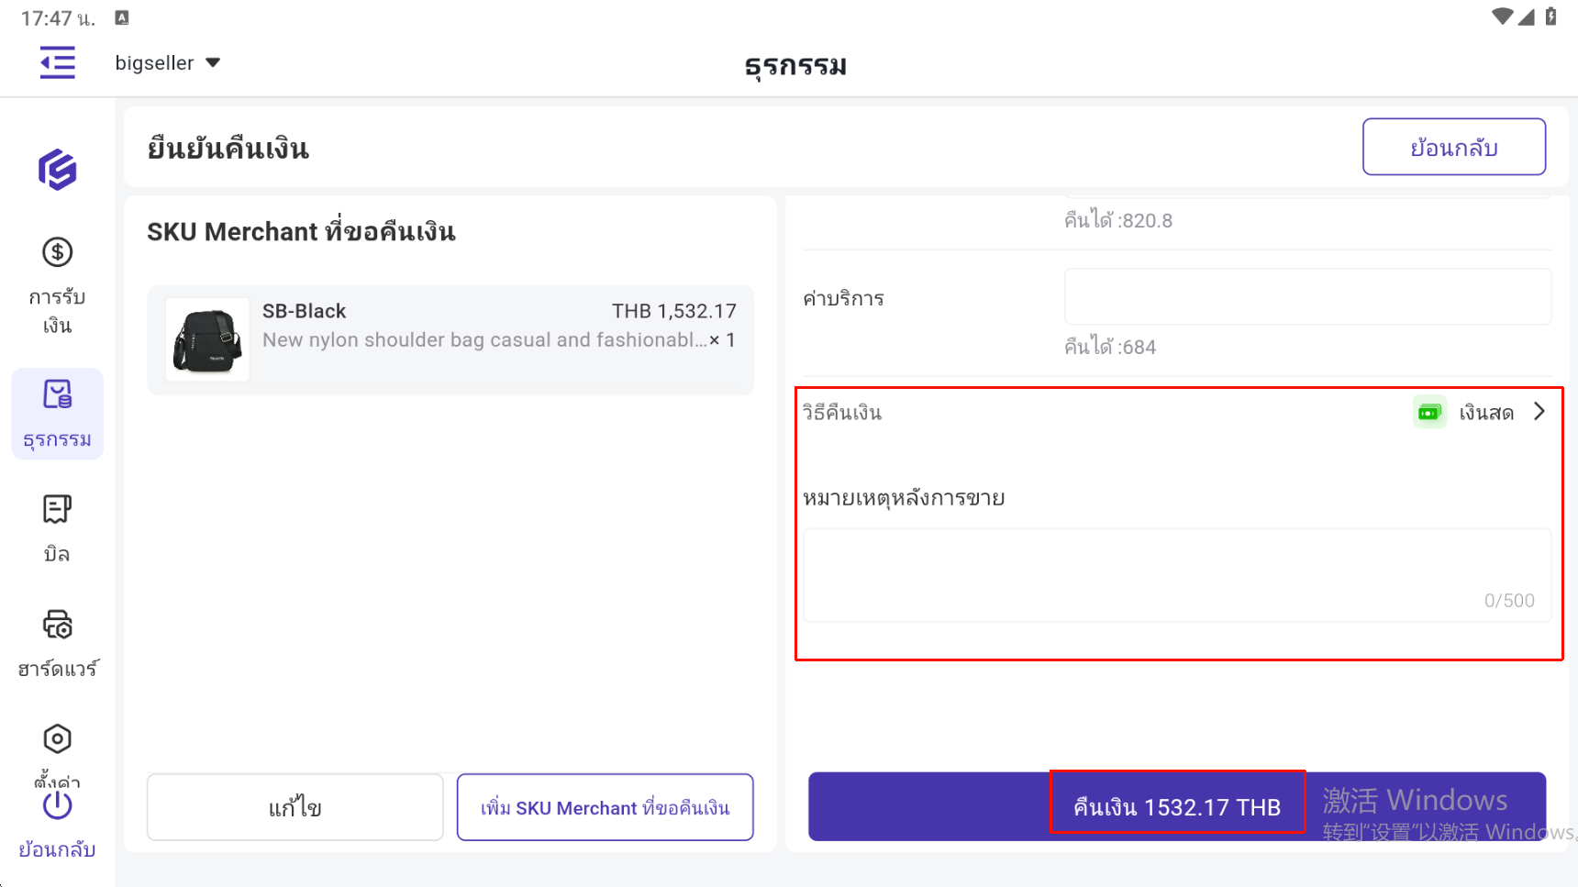Open the bigseller store dropdown
This screenshot has height=887, width=1578.
(168, 63)
